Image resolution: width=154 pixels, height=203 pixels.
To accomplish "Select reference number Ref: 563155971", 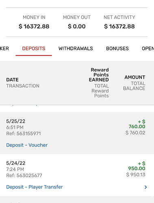I will coord(24,134).
